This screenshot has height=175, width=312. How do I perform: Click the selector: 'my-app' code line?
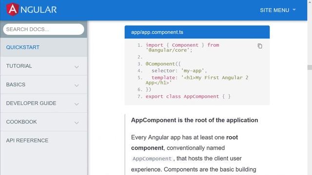(179, 70)
